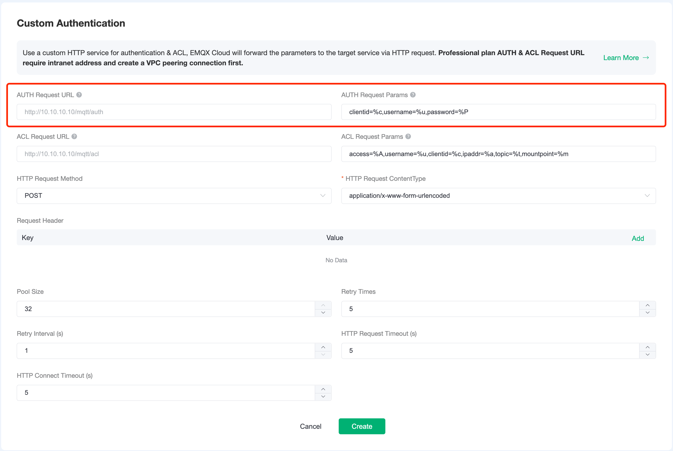Increase HTTP Connect Timeout with up arrow
The height and width of the screenshot is (451, 673).
click(x=323, y=389)
